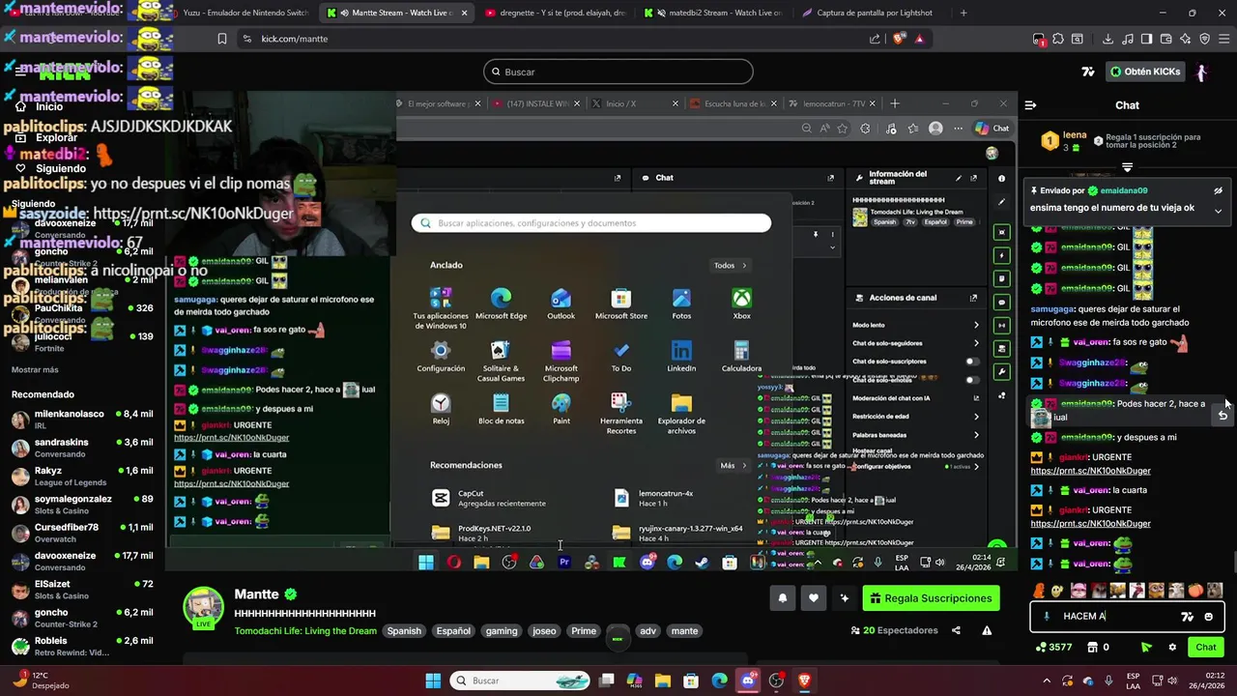Viewport: 1237px width, 696px height.
Task: Click the share icon next to Espectadores
Action: tap(956, 630)
